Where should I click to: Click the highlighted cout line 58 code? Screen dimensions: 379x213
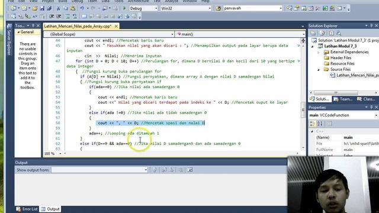point(150,123)
